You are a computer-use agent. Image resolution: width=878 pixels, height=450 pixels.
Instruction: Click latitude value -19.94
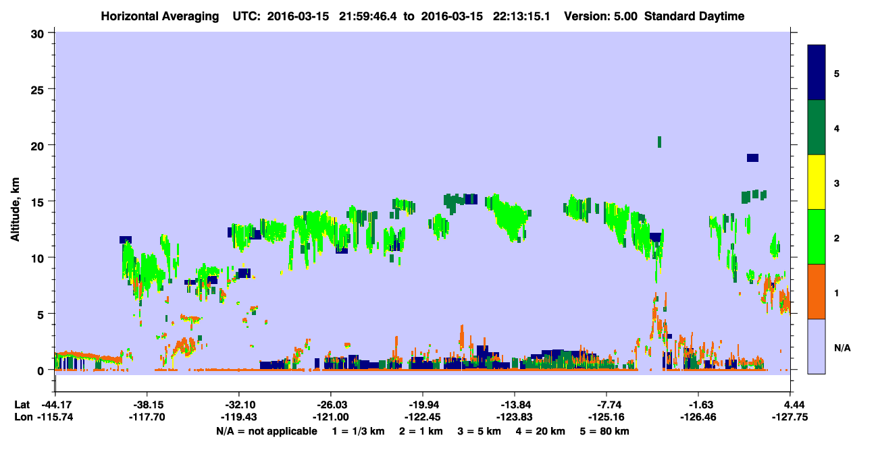click(x=423, y=405)
